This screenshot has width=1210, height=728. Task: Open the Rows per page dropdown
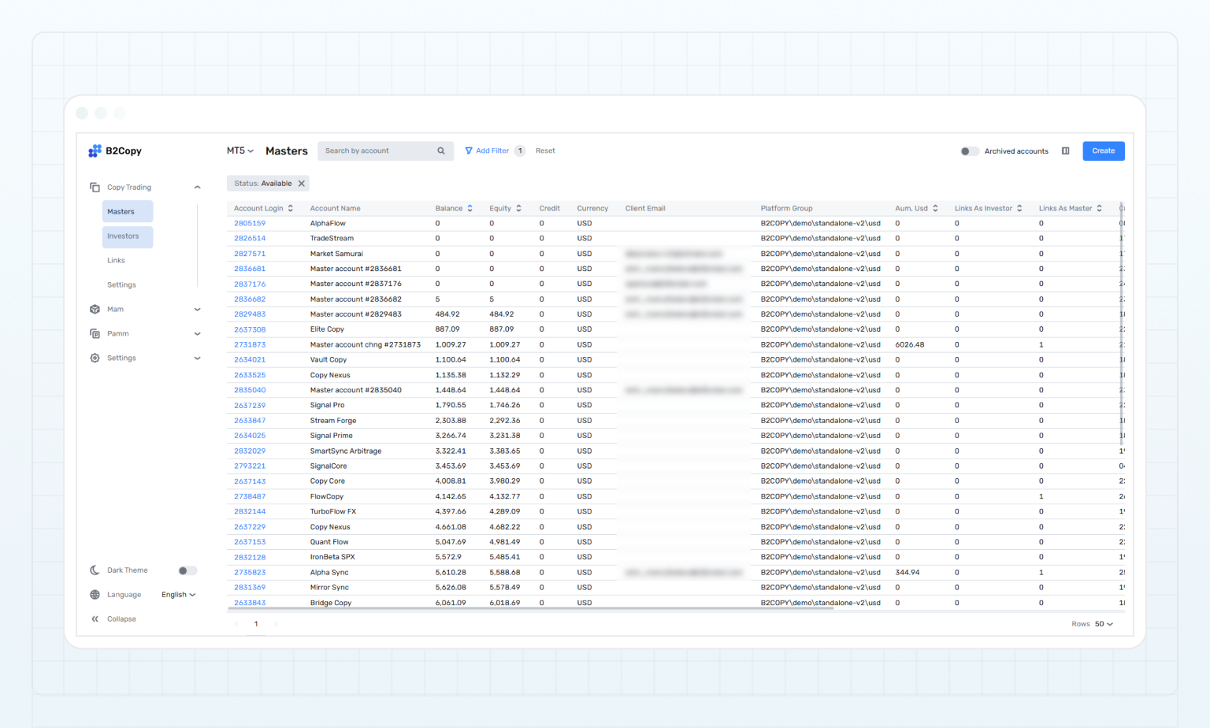point(1103,624)
